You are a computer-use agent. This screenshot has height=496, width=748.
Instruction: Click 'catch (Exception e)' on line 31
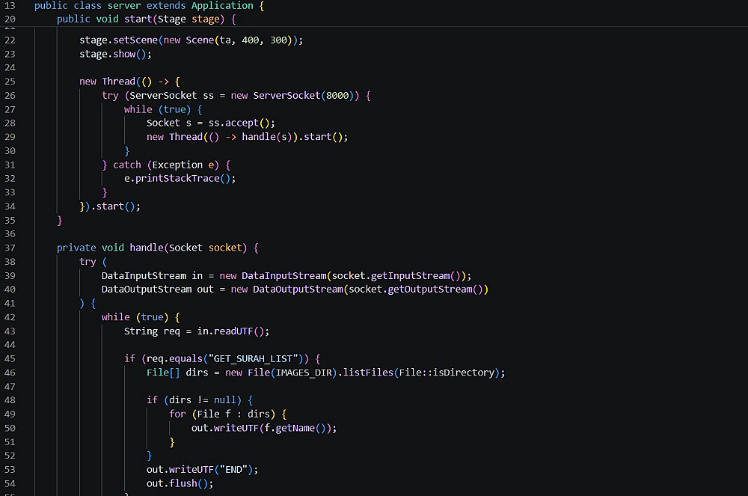pyautogui.click(x=166, y=165)
